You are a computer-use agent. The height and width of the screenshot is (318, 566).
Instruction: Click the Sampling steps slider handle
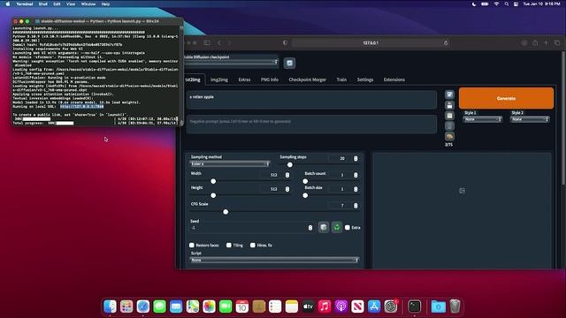289,165
